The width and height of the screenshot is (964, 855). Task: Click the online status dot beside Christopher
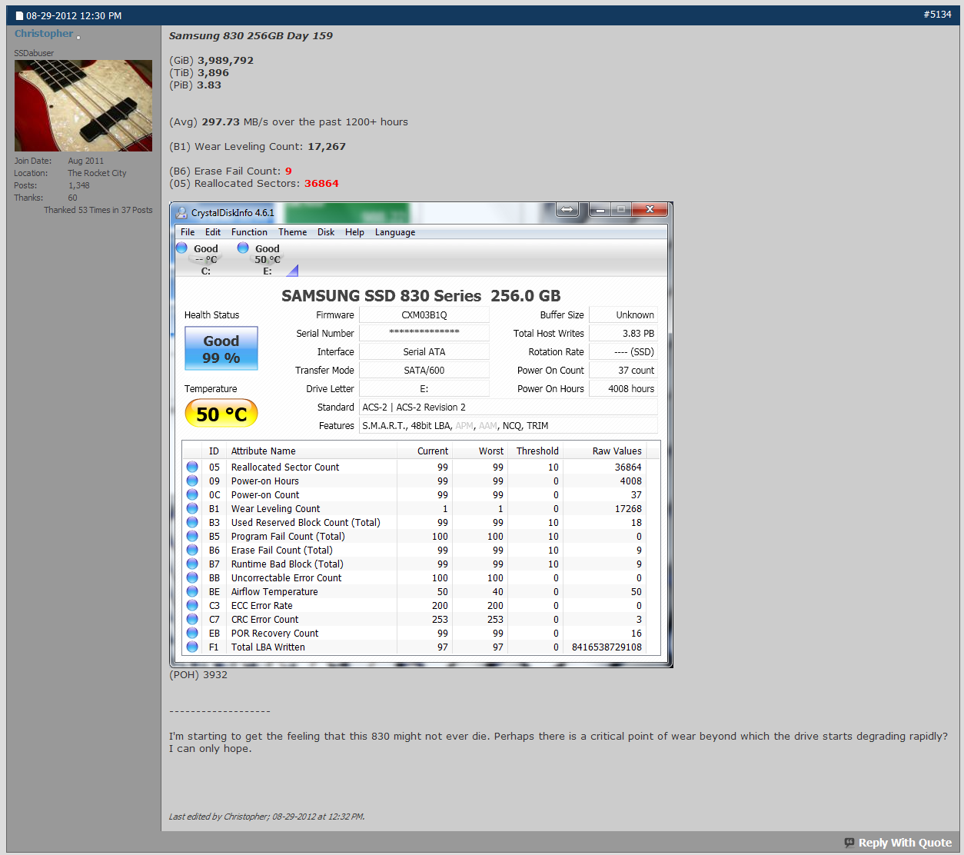pyautogui.click(x=78, y=37)
